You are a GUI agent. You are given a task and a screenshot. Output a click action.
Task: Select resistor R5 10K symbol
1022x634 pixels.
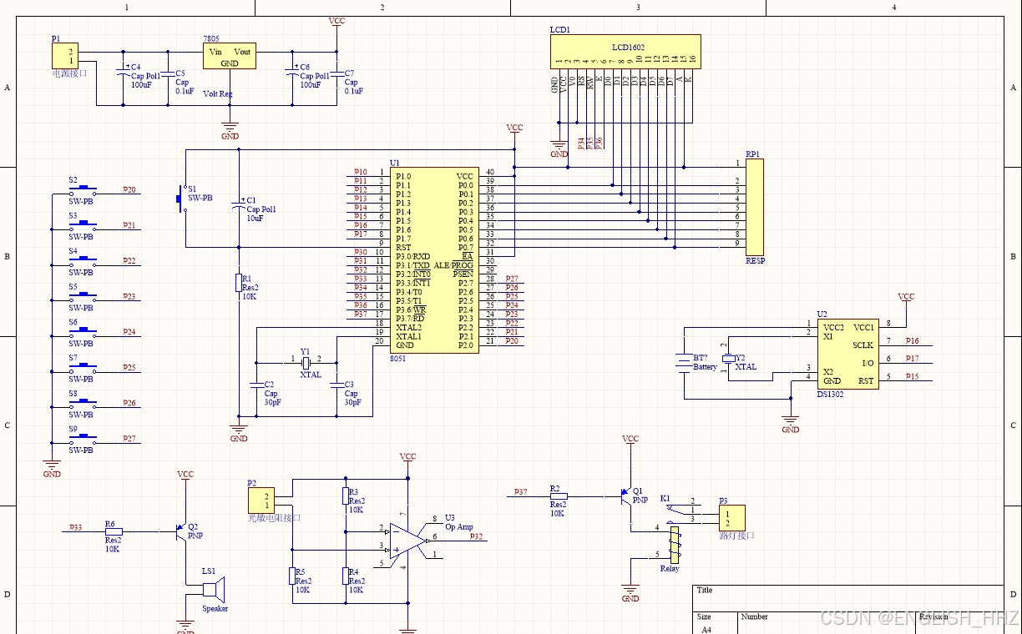(292, 576)
